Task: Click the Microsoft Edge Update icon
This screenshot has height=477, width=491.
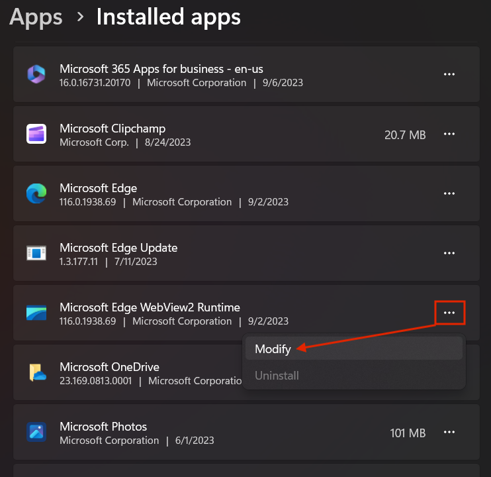Action: [36, 253]
